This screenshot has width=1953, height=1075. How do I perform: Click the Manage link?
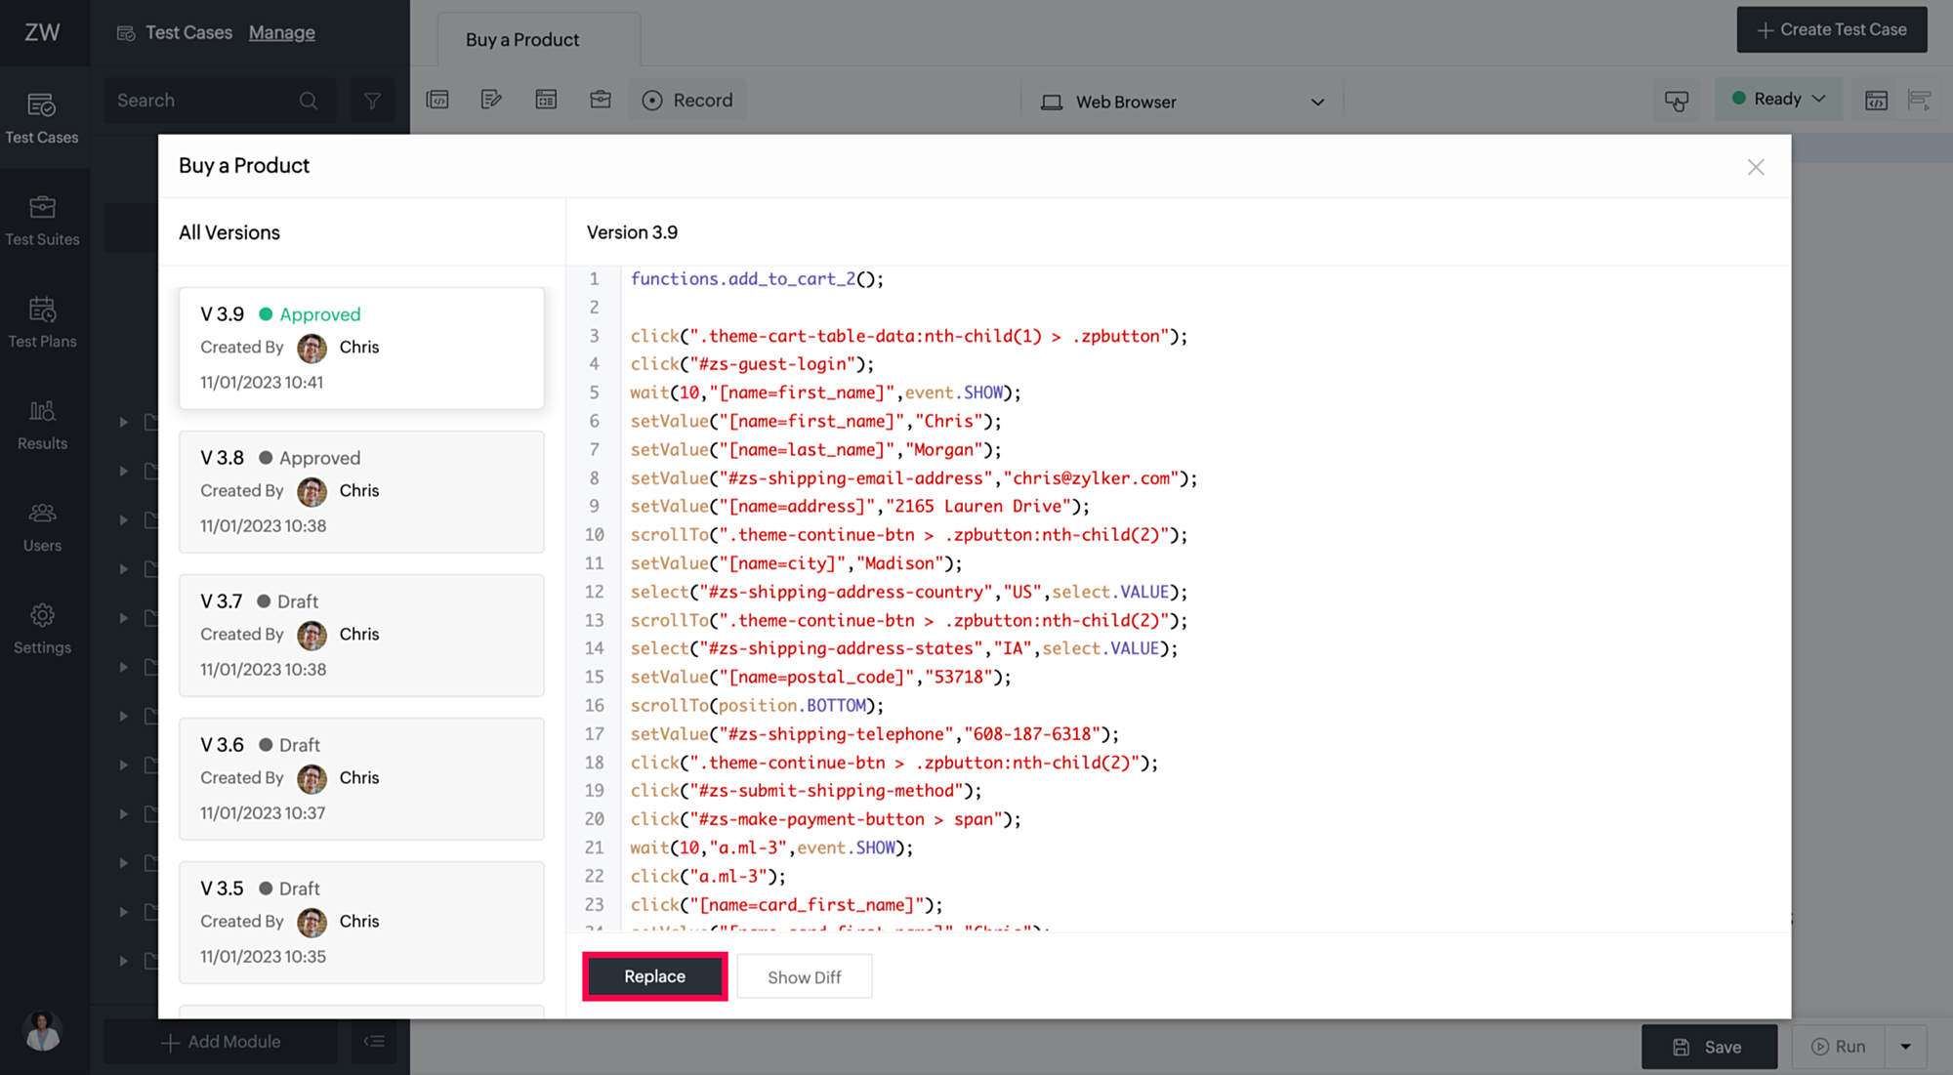coord(281,32)
